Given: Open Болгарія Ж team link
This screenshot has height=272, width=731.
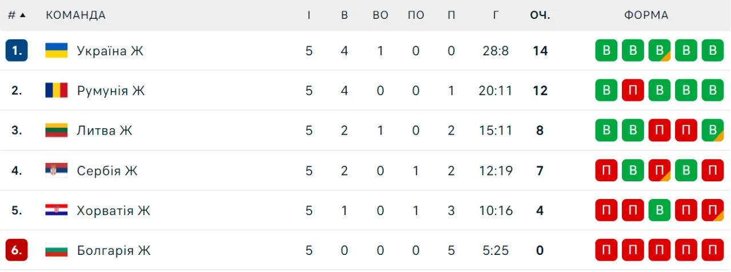Looking at the screenshot, I should coord(113,250).
